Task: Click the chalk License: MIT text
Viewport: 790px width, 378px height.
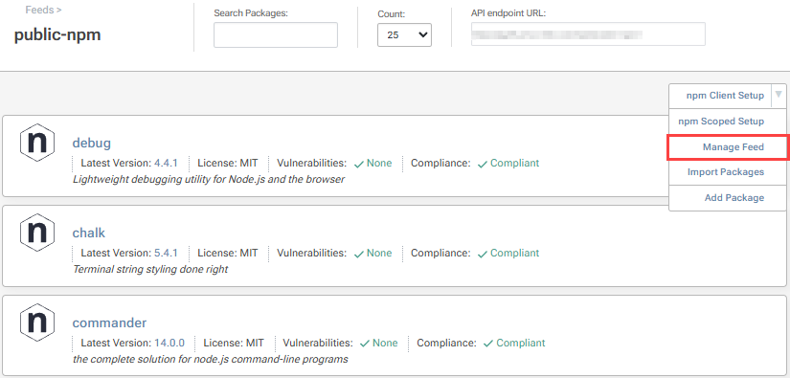Action: 227,253
